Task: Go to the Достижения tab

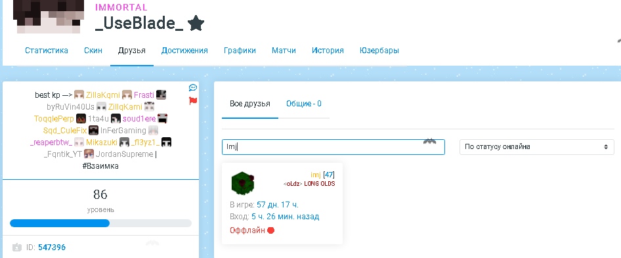Action: pos(184,51)
